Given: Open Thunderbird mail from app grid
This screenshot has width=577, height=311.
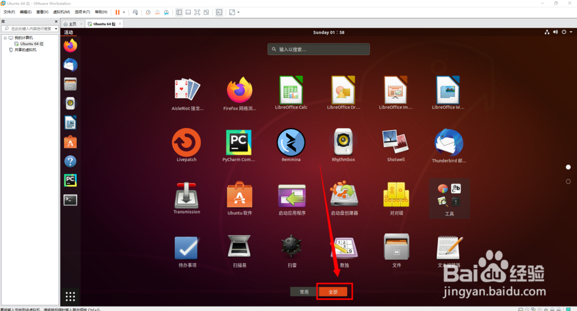Looking at the screenshot, I should 448,146.
